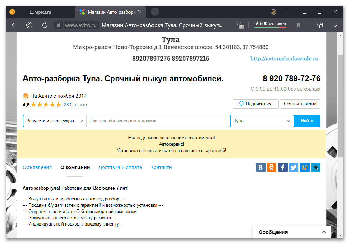Image resolution: width=349 pixels, height=244 pixels.
Task: Go back with the browser back arrow
Action: [x=14, y=25]
